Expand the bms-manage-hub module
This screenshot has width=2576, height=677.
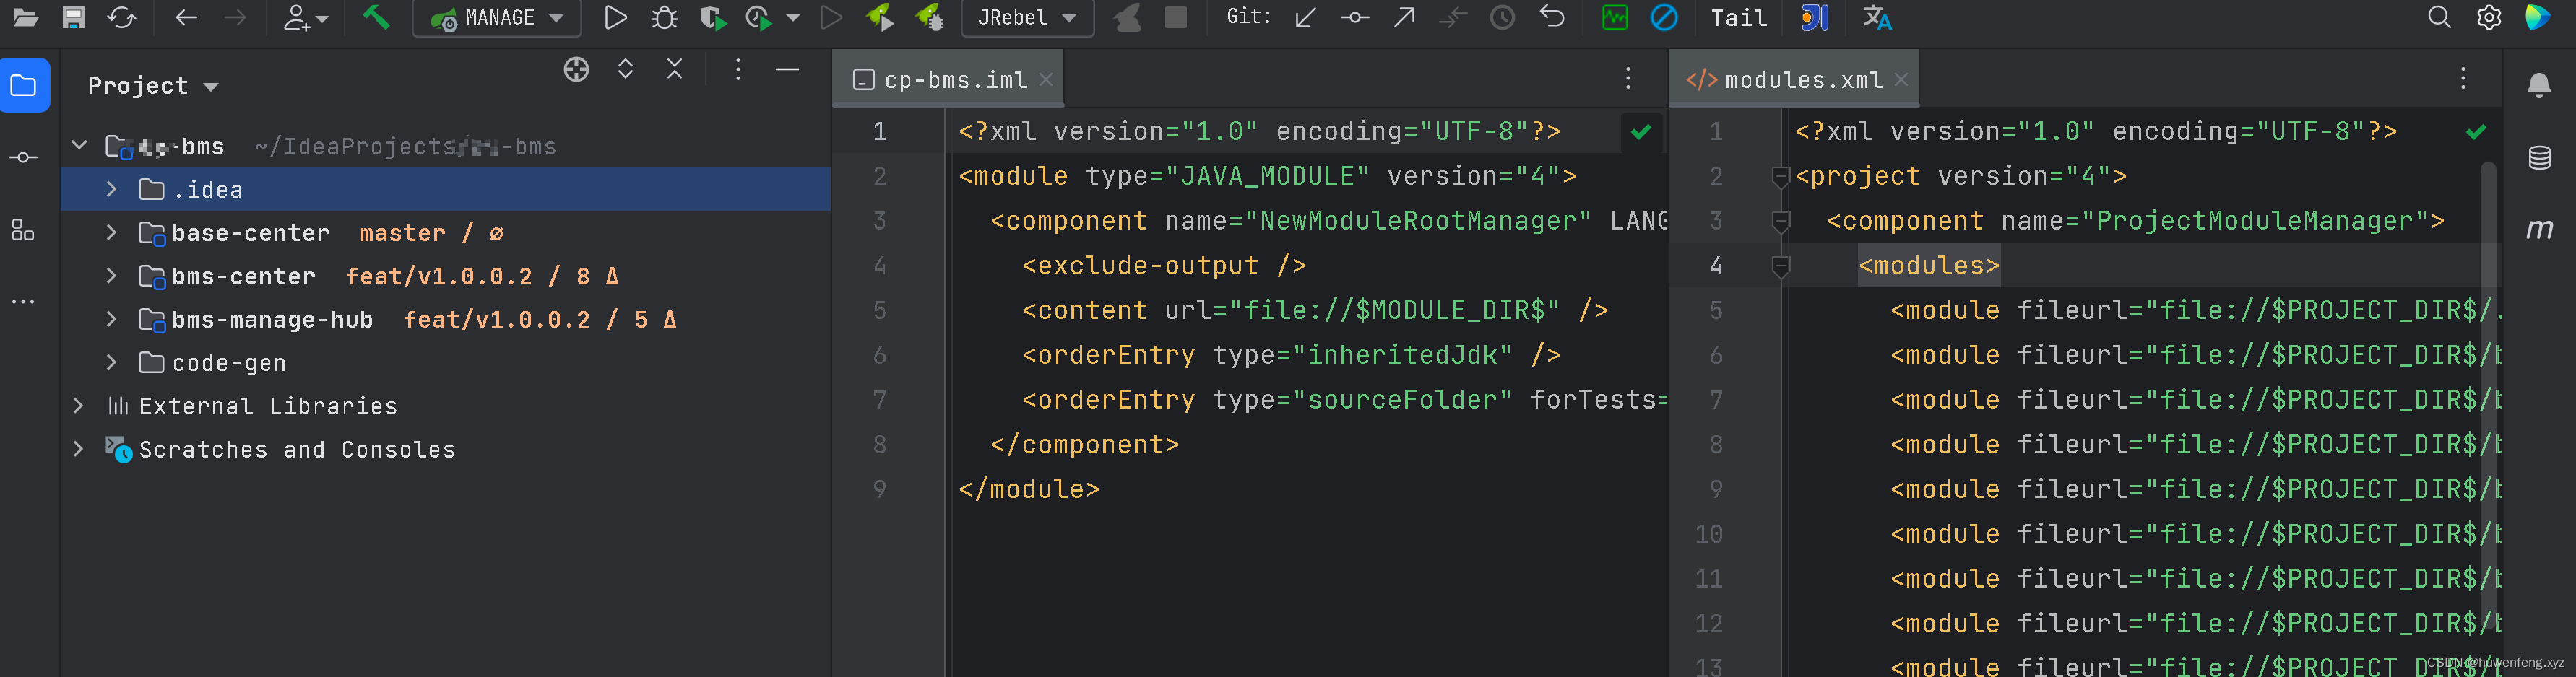(111, 318)
